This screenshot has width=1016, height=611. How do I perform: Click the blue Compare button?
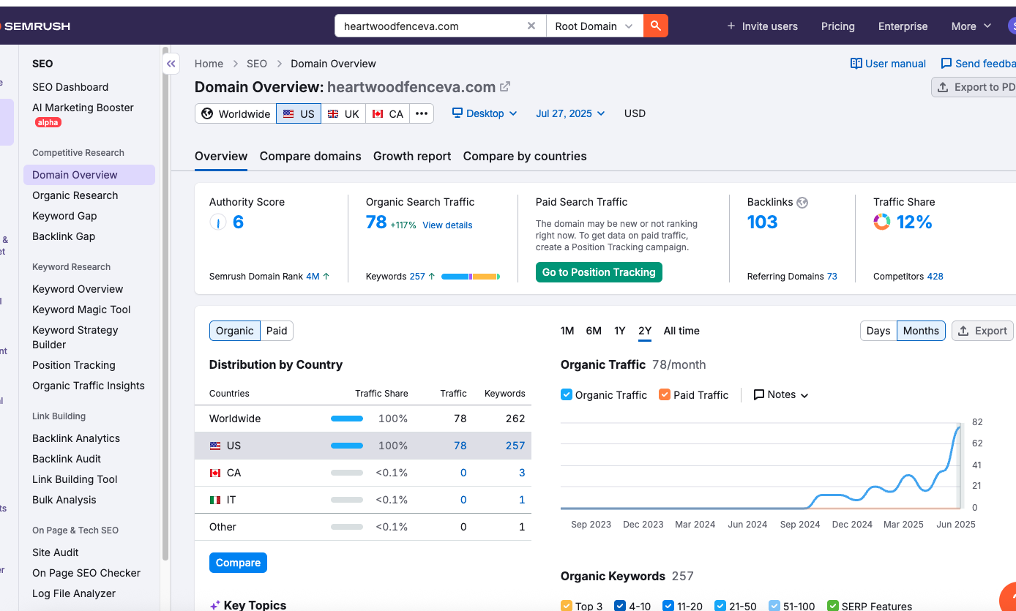(238, 563)
